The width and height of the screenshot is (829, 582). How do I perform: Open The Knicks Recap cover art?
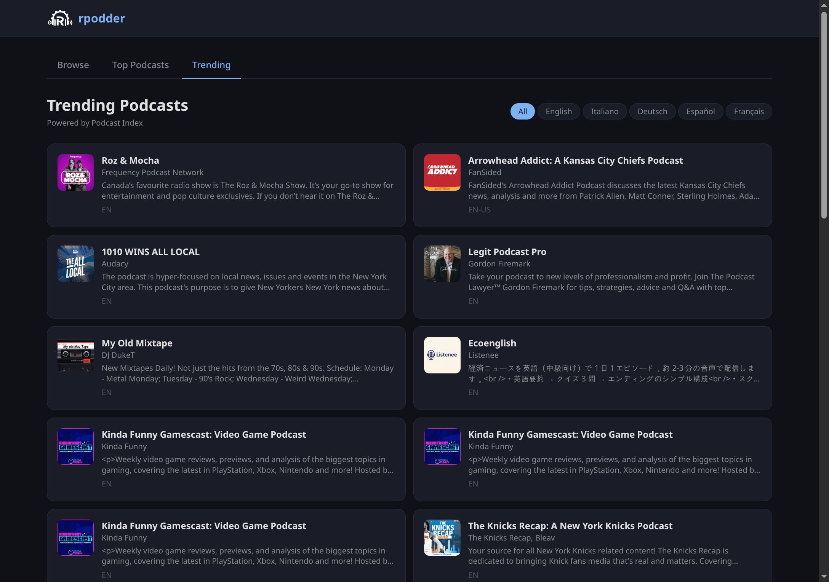(442, 537)
